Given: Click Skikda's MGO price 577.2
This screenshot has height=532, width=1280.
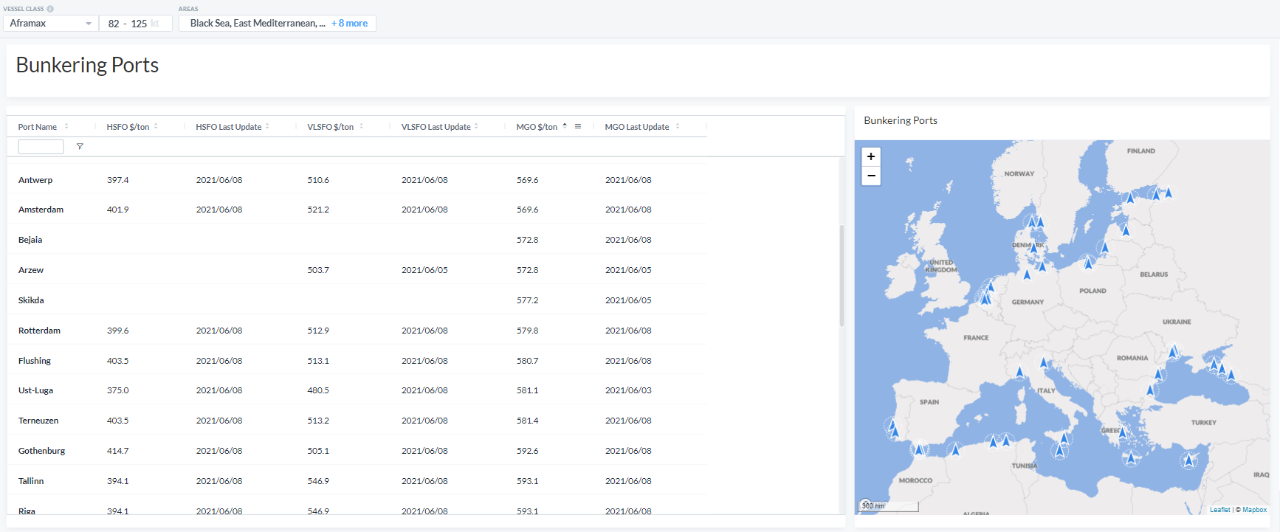Looking at the screenshot, I should (x=527, y=300).
